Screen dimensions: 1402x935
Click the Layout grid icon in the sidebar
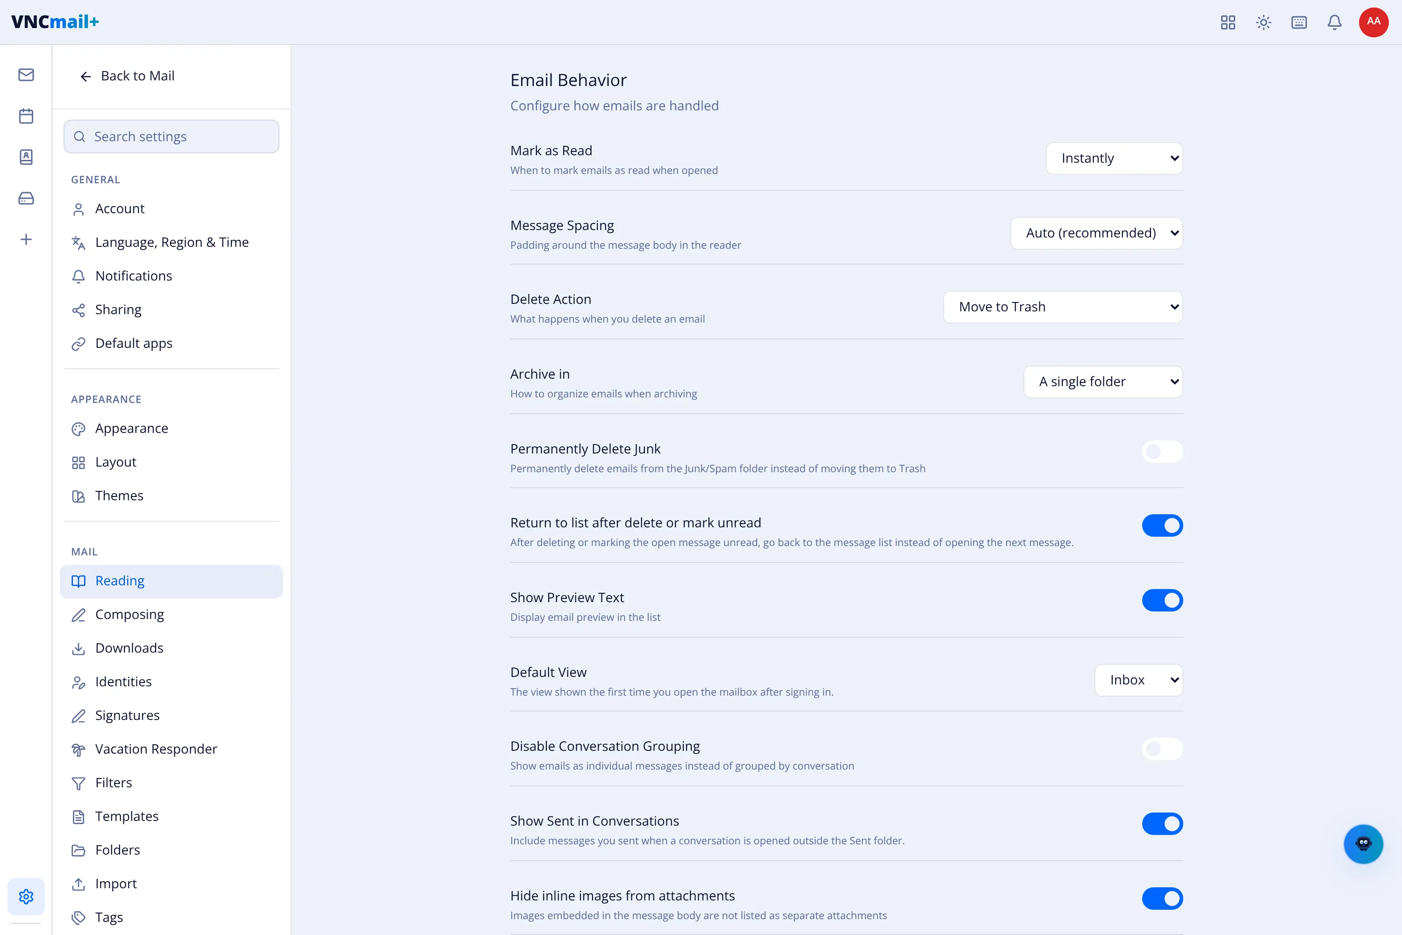pyautogui.click(x=78, y=463)
